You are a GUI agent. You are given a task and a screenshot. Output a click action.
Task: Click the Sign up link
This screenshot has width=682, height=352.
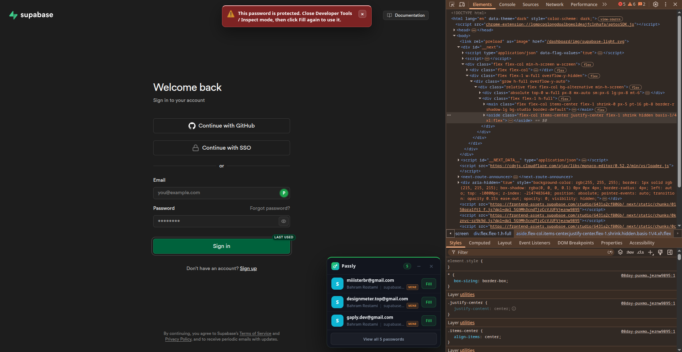[248, 269]
